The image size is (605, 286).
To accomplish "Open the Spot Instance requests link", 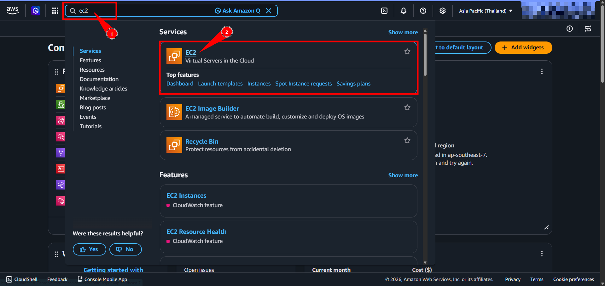I will point(303,84).
